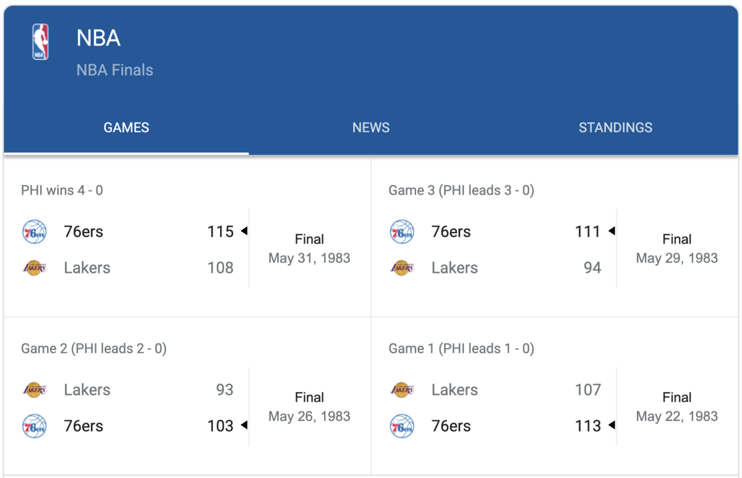742x478 pixels.
Task: Open the NEWS tab
Action: [x=371, y=128]
